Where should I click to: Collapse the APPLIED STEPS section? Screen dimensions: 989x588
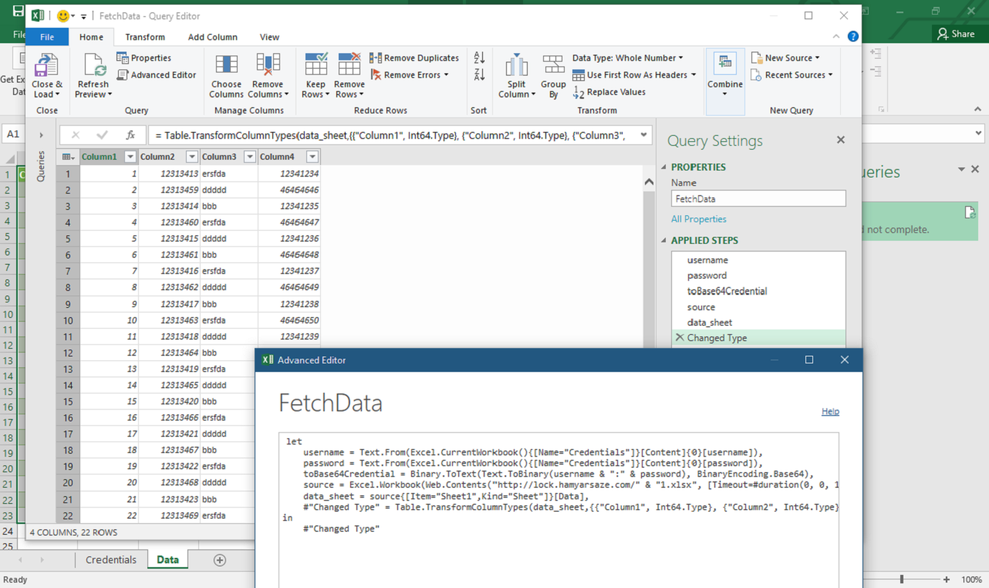(x=663, y=241)
